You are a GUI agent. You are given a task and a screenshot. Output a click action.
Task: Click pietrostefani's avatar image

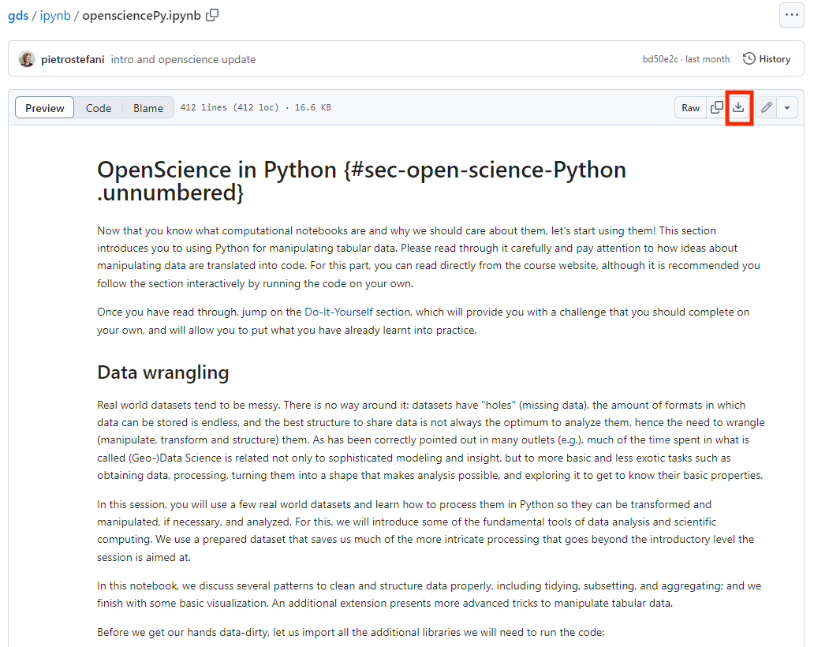tap(27, 59)
